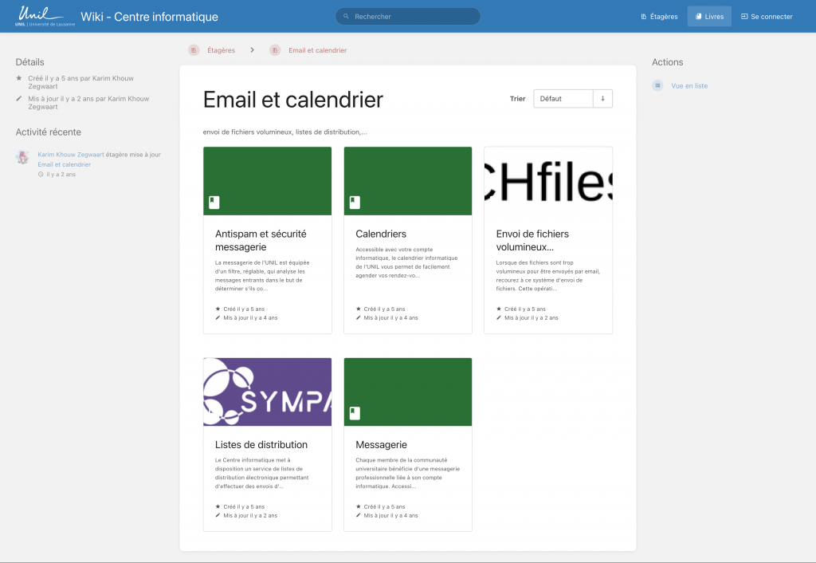Toggle sort direction arrow button
This screenshot has width=816, height=563.
pyautogui.click(x=602, y=99)
